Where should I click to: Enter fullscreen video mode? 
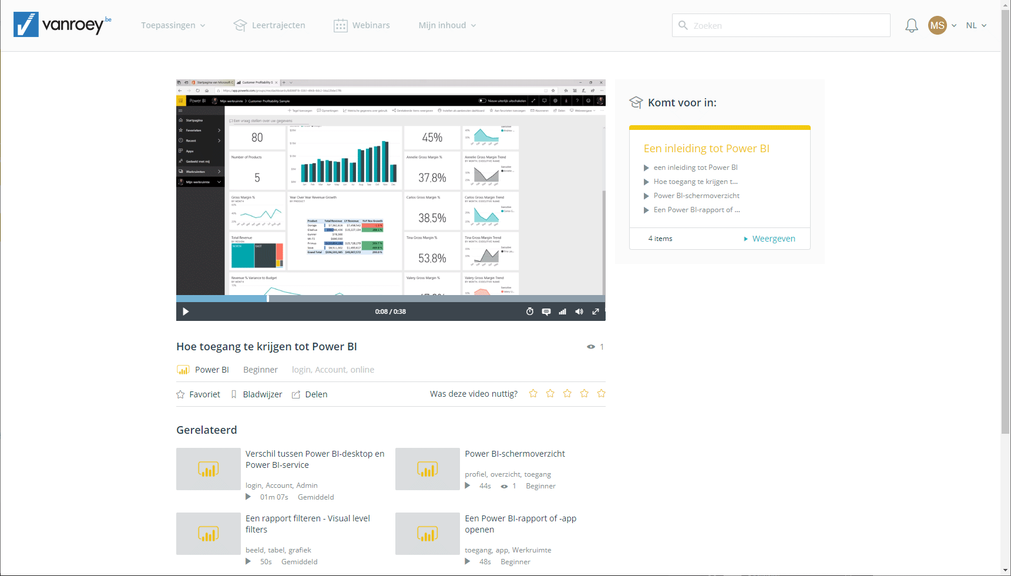(x=596, y=312)
